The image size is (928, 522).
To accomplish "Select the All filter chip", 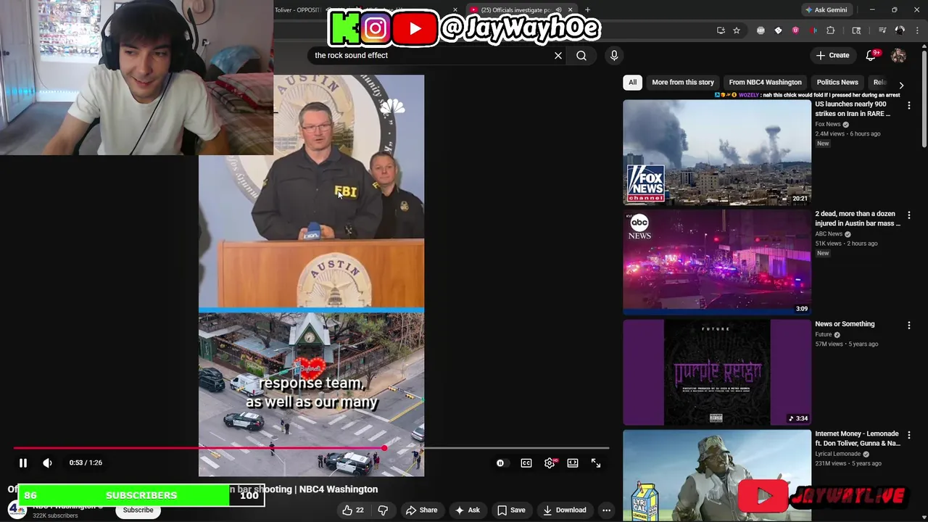I will point(632,82).
